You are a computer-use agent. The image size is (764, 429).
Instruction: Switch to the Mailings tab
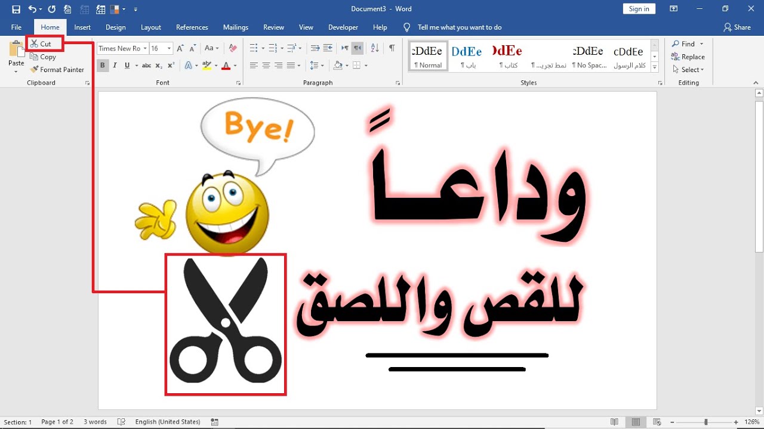coord(236,27)
